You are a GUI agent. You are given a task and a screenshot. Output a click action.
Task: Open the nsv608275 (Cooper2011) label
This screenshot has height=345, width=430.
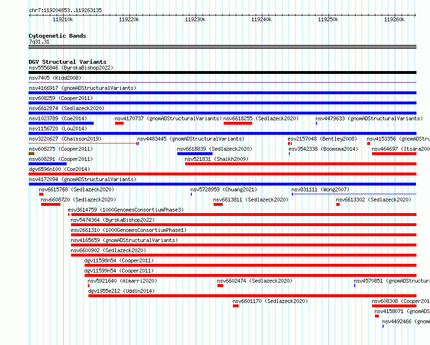[61, 149]
